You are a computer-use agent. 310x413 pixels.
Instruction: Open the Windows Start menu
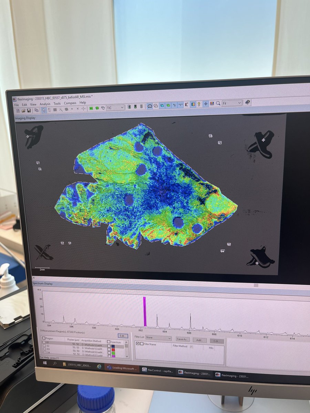point(44,363)
